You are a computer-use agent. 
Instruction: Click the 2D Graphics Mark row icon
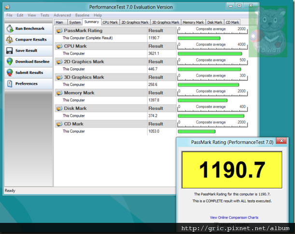pyautogui.click(x=59, y=62)
